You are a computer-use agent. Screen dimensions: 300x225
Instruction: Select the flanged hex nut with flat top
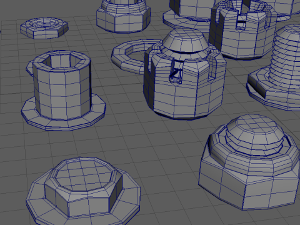click(x=83, y=192)
